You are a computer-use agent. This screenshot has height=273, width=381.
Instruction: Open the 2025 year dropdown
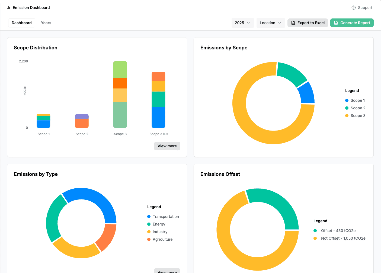pos(242,23)
